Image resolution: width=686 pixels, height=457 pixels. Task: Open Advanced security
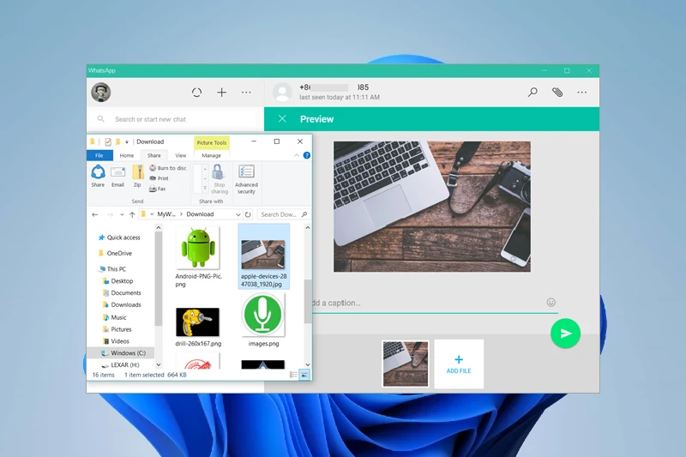246,179
